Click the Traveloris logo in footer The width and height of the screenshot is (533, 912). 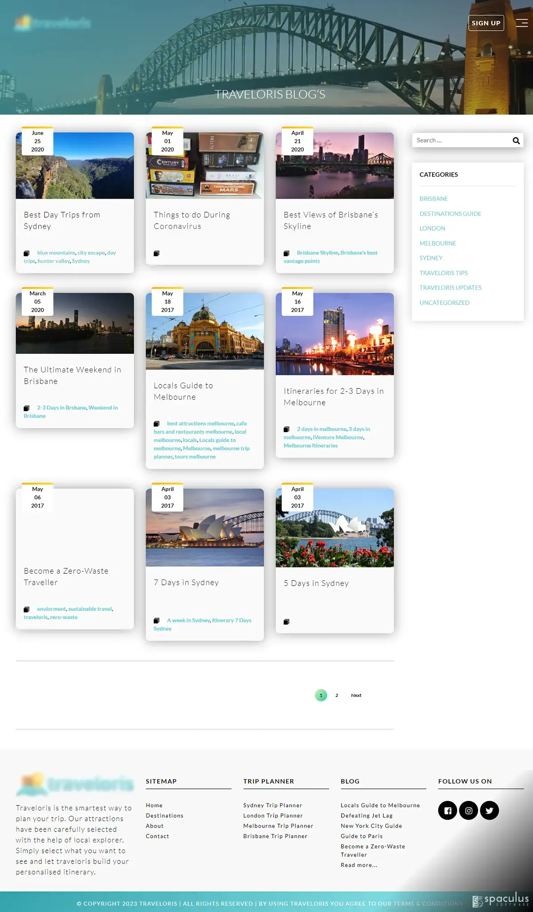[75, 784]
